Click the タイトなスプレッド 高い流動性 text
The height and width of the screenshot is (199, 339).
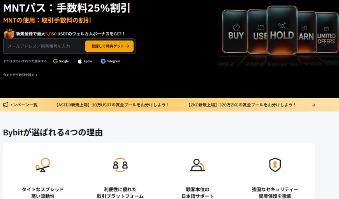(43, 193)
